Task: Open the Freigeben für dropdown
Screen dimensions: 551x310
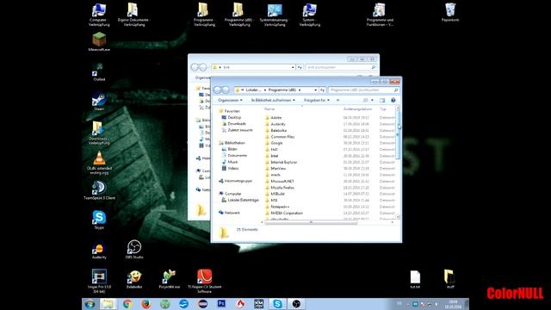Action: click(317, 100)
